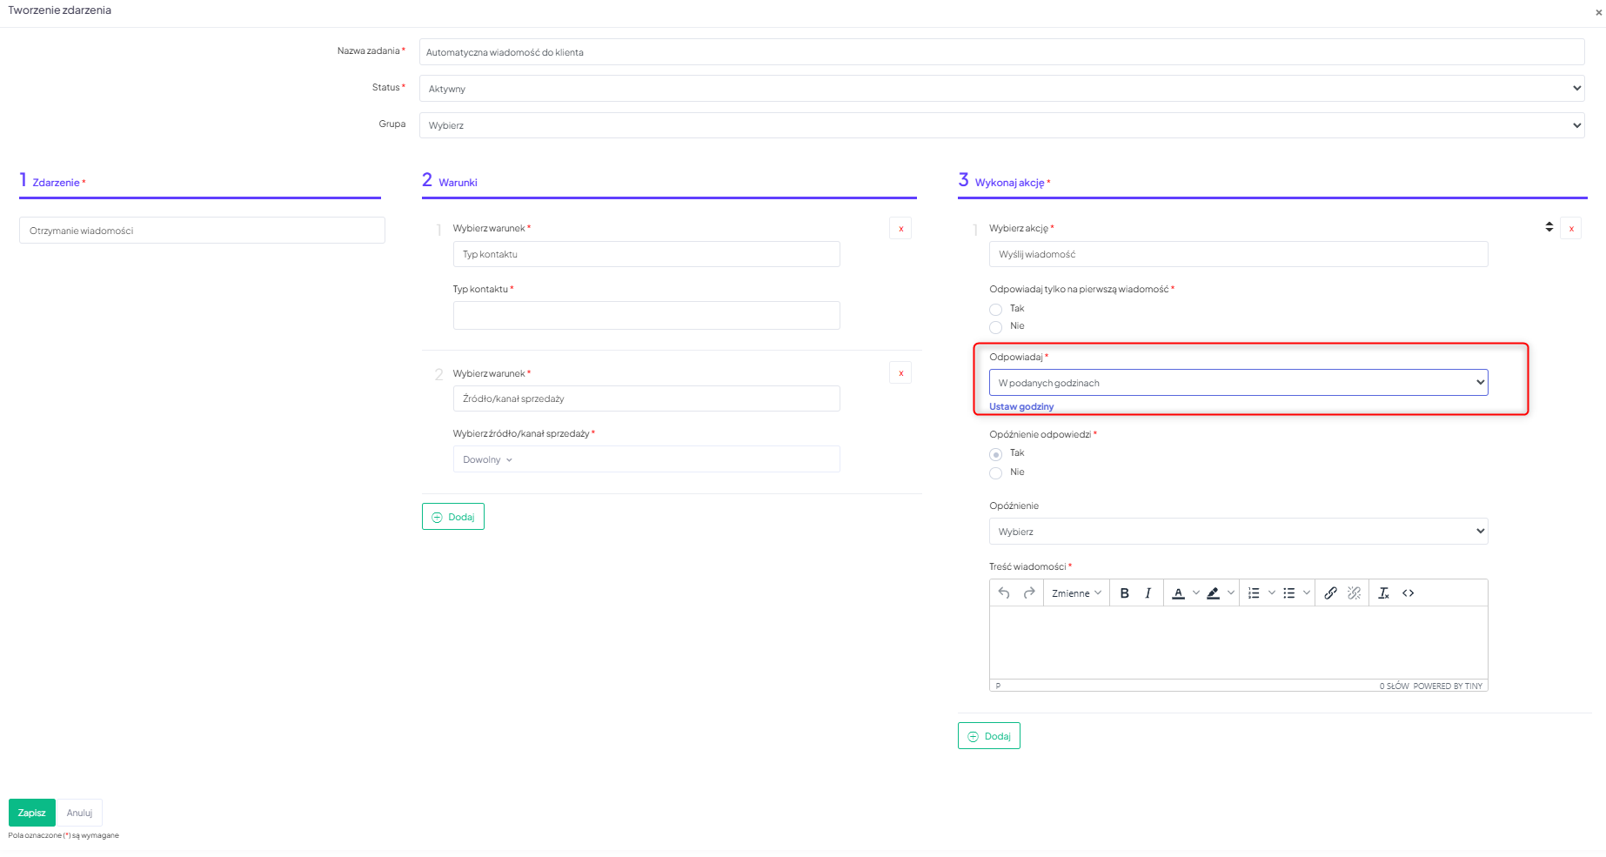This screenshot has height=857, width=1606.
Task: Click the Zapisz button
Action: click(32, 813)
